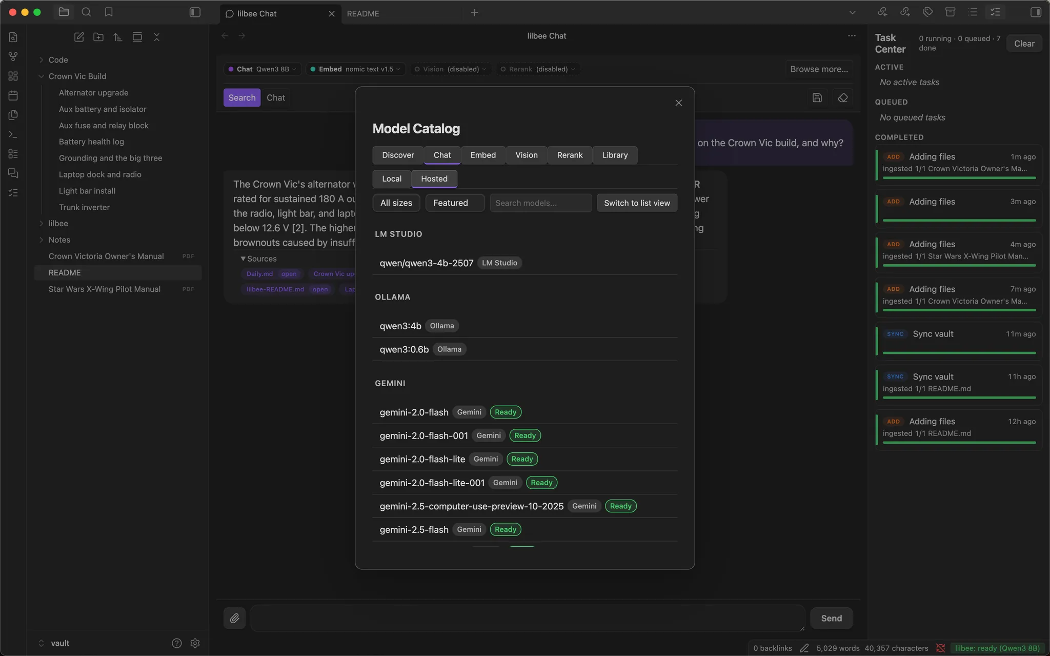
Task: Open the Embed nomic text dropdown
Action: 356,69
